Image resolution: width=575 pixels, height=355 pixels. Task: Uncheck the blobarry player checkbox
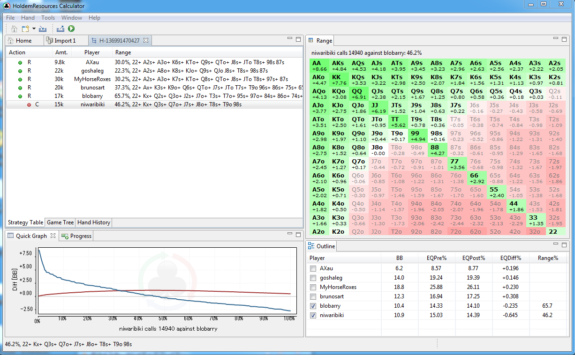click(x=313, y=306)
